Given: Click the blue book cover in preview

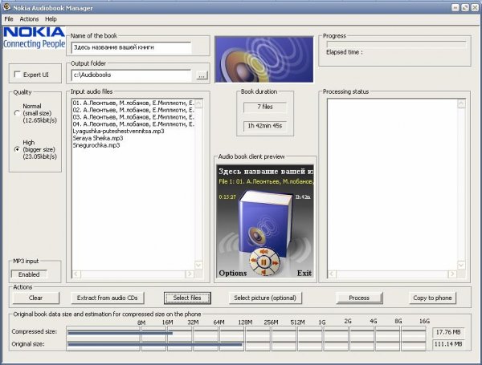Looking at the screenshot, I should point(264,225).
